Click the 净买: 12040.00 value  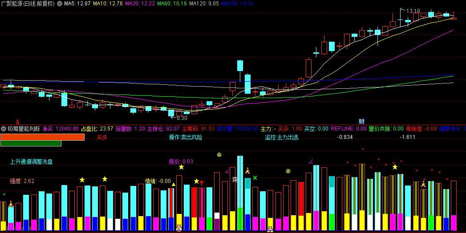pyautogui.click(x=61, y=129)
